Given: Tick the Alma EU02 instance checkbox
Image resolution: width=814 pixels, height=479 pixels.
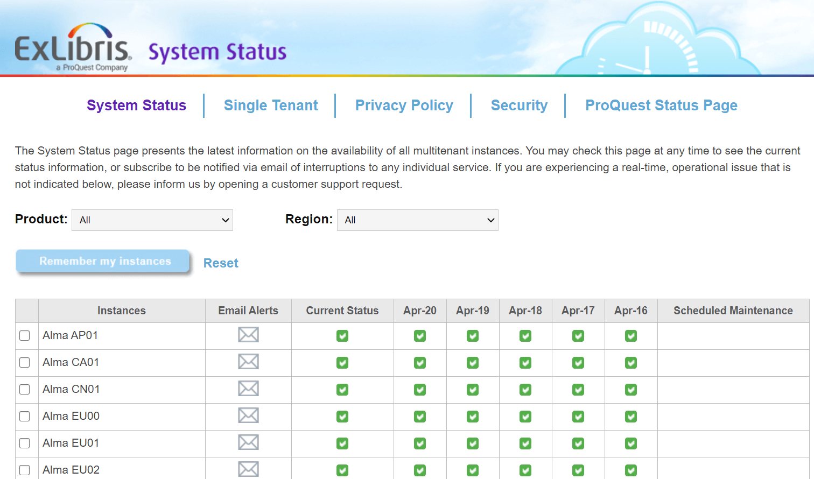Looking at the screenshot, I should (25, 470).
